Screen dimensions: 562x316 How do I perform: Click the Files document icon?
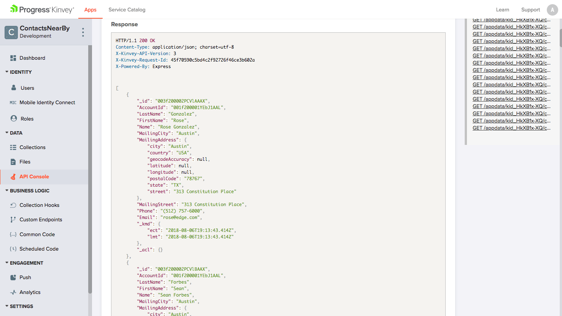13,162
